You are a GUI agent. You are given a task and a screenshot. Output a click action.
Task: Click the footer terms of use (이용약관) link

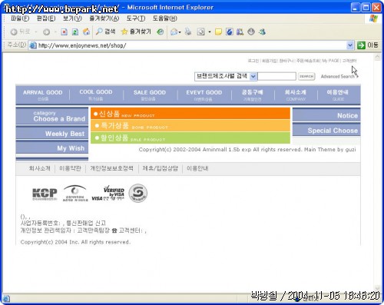70,168
